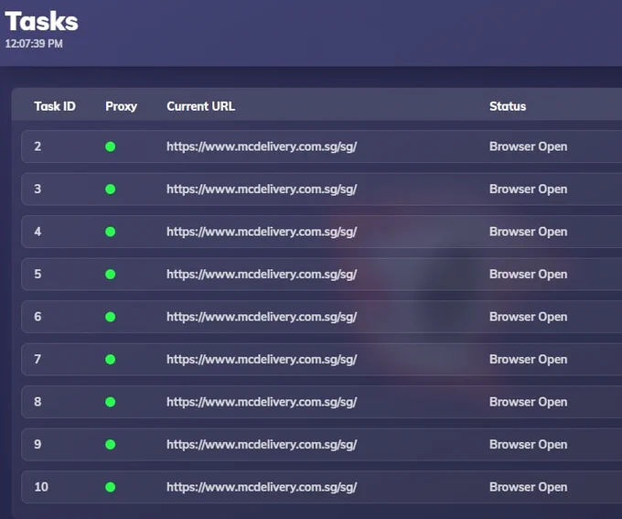Select the mcdelivery URL in task 3 row
Image resolution: width=622 pixels, height=519 pixels.
[x=262, y=189]
